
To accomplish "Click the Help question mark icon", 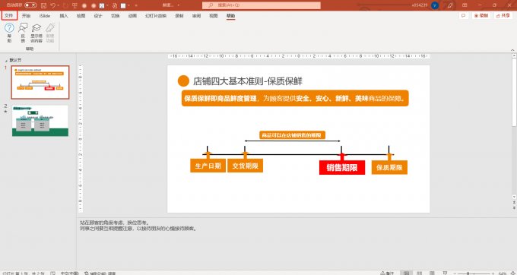I will coord(9,28).
